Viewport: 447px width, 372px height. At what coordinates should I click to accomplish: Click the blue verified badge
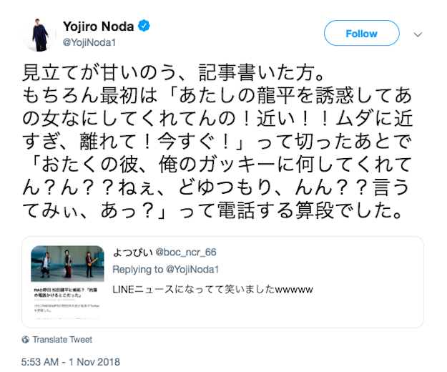pos(143,27)
